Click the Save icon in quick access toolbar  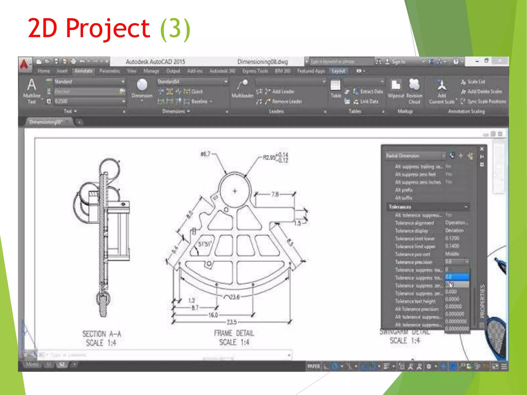[x=56, y=61]
